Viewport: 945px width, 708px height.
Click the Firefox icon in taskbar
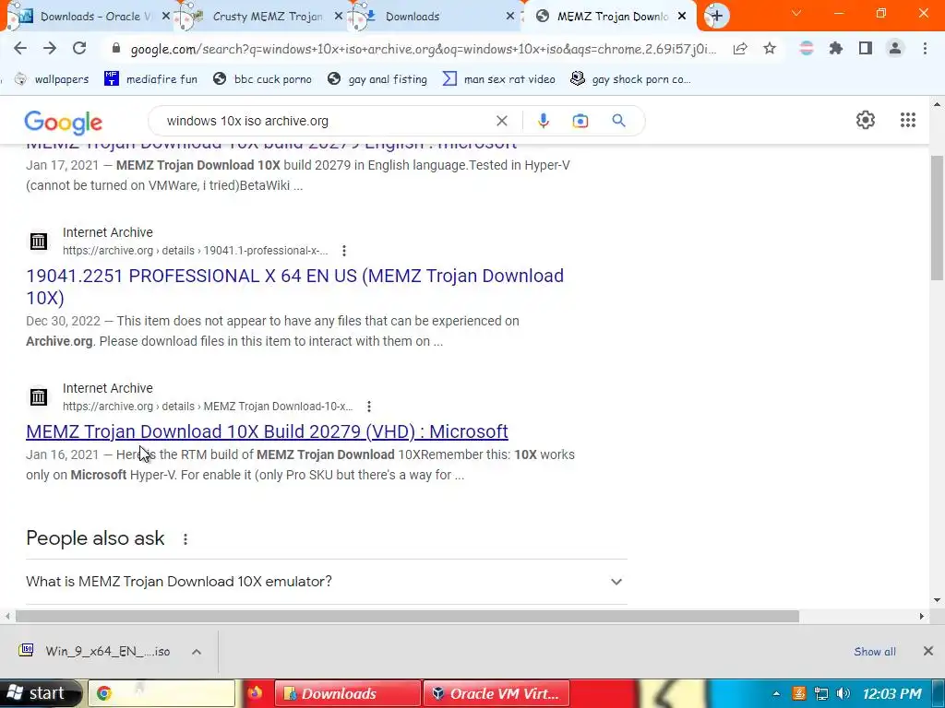(x=255, y=693)
